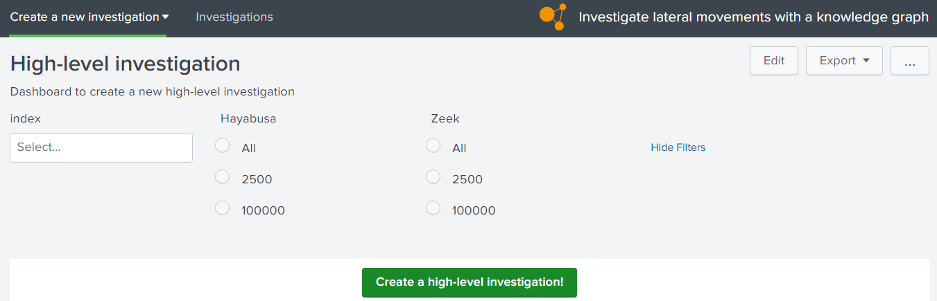This screenshot has width=937, height=301.
Task: Click the "Investigate lateral movements" app title
Action: pyautogui.click(x=753, y=17)
